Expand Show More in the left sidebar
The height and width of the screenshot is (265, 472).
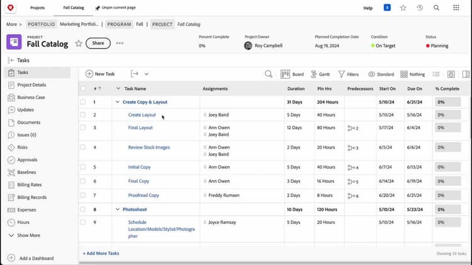(25, 235)
